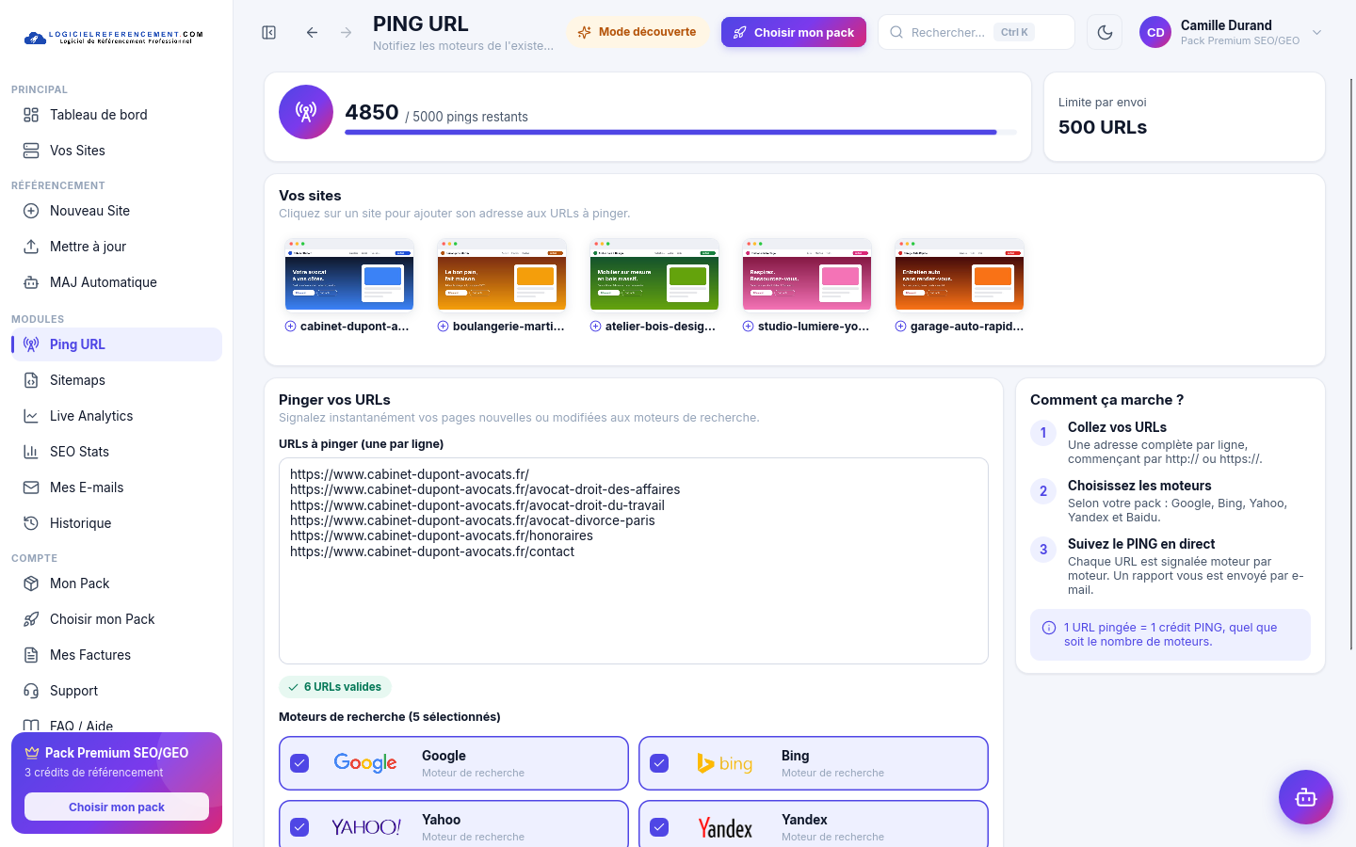Select the Ping URL sidebar item
Viewport: 1356px width, 847px height.
pyautogui.click(x=117, y=344)
